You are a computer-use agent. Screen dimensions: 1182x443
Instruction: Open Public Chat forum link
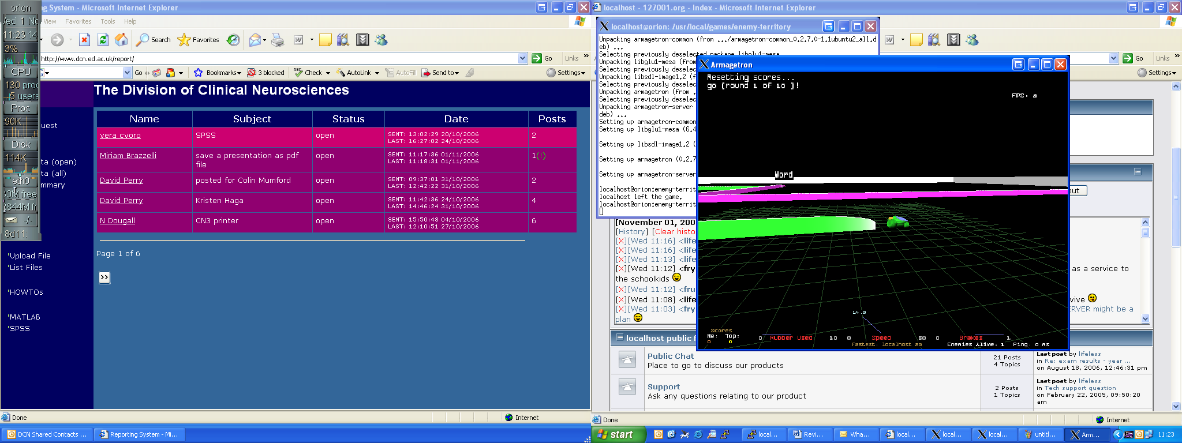[x=671, y=356]
